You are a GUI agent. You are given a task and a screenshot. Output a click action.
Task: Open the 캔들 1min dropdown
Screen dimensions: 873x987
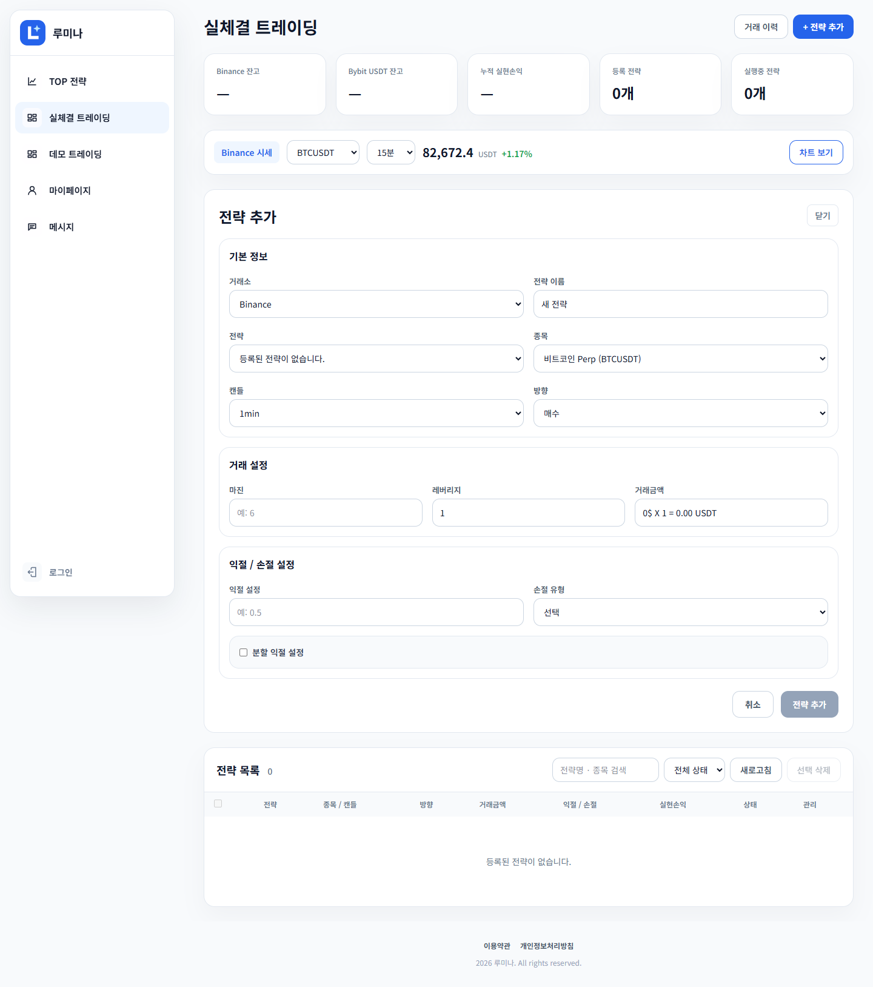(376, 413)
